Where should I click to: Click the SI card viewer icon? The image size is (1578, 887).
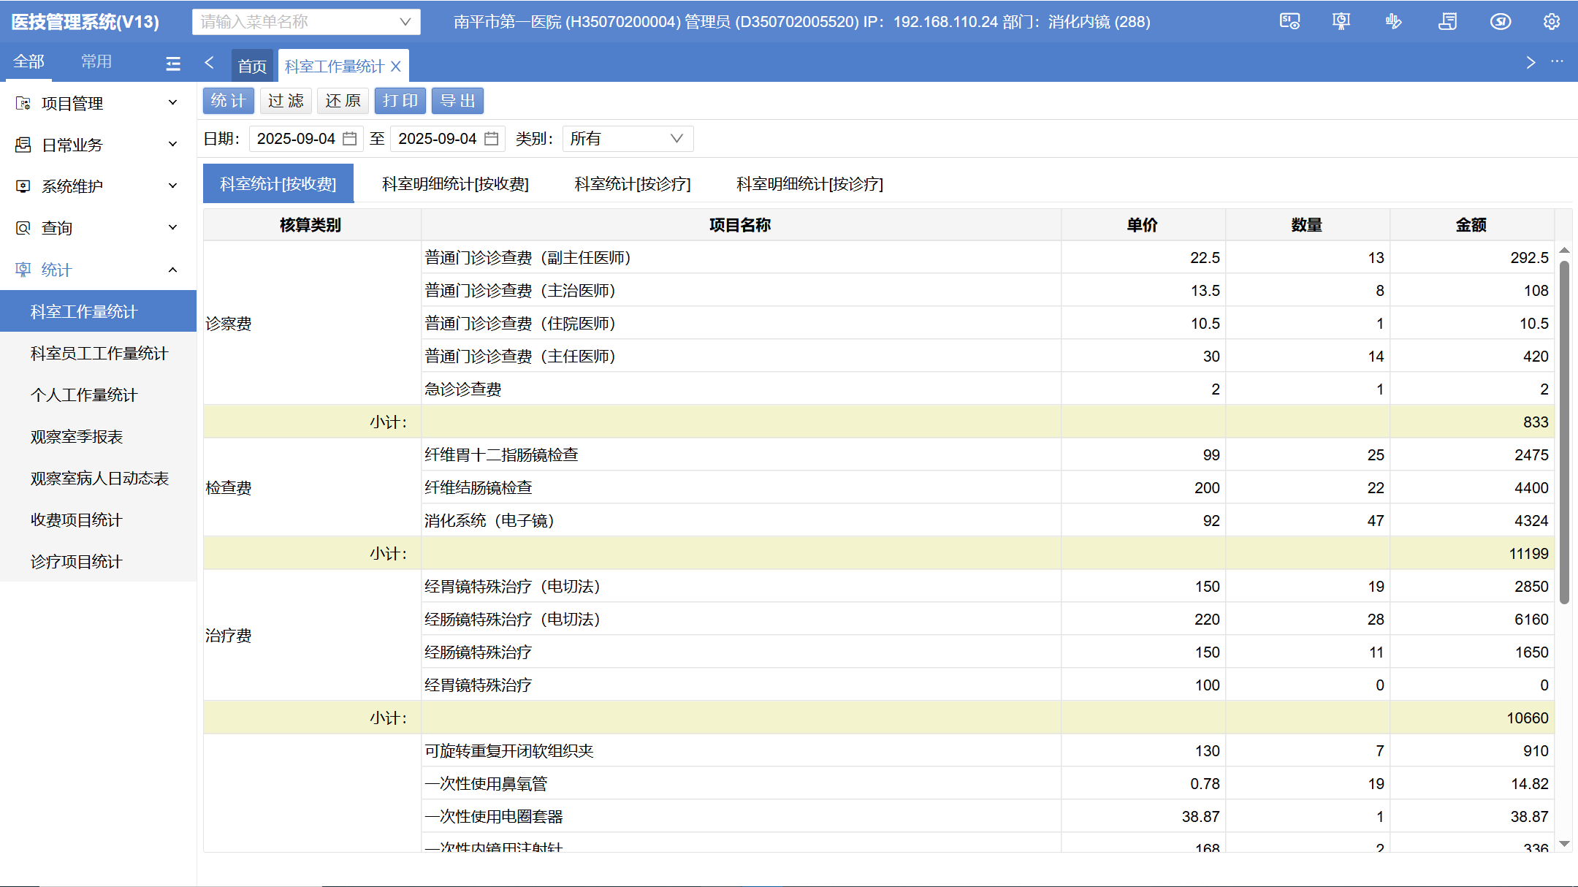(1289, 22)
